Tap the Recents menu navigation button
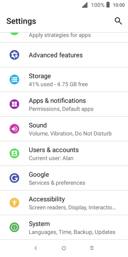 pos(92,248)
